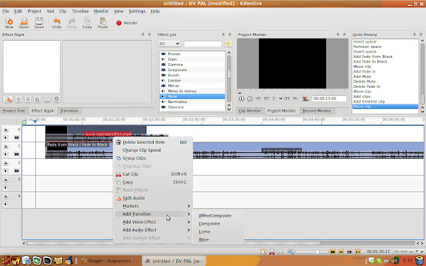Toggle video thumbnails button in status bar
The image size is (426, 266).
[333, 252]
